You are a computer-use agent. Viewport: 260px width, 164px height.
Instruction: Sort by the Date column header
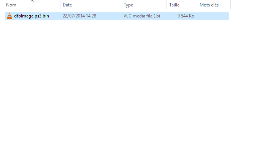tap(67, 5)
